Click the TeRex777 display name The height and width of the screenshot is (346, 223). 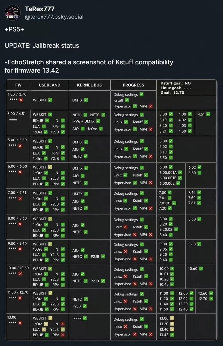pos(40,9)
